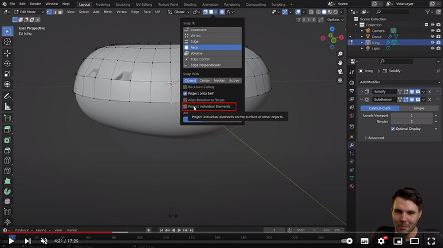Uncheck Optimal Display option
The height and width of the screenshot is (248, 443).
(x=393, y=128)
